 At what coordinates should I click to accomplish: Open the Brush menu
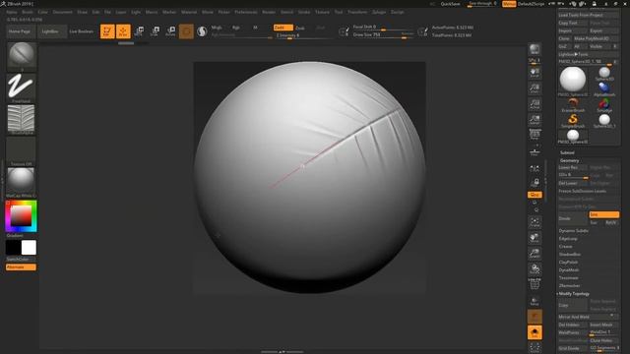pyautogui.click(x=28, y=12)
